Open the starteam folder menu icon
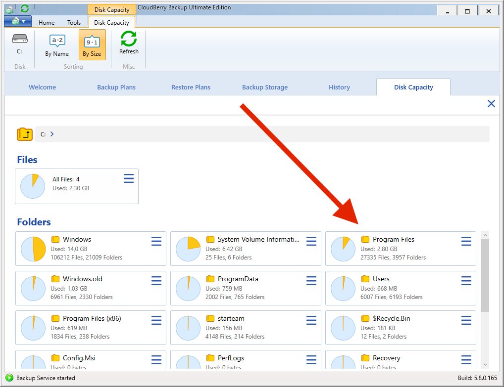Viewport: 504px width, 387px height. coord(311,320)
